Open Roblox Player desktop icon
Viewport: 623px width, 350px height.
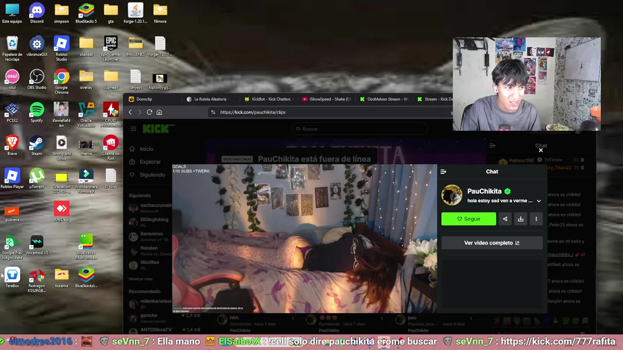[12, 178]
